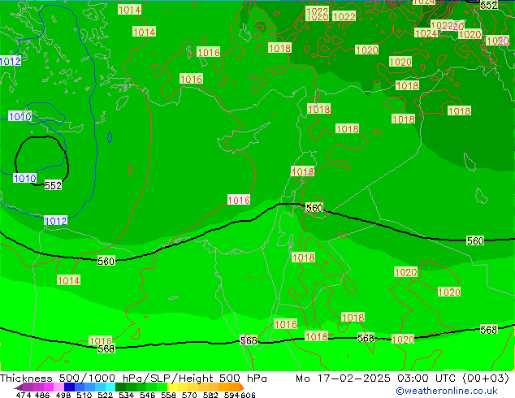Click the 552 label in the top-right corner
Image resolution: width=515 pixels, height=398 pixels.
(x=489, y=5)
